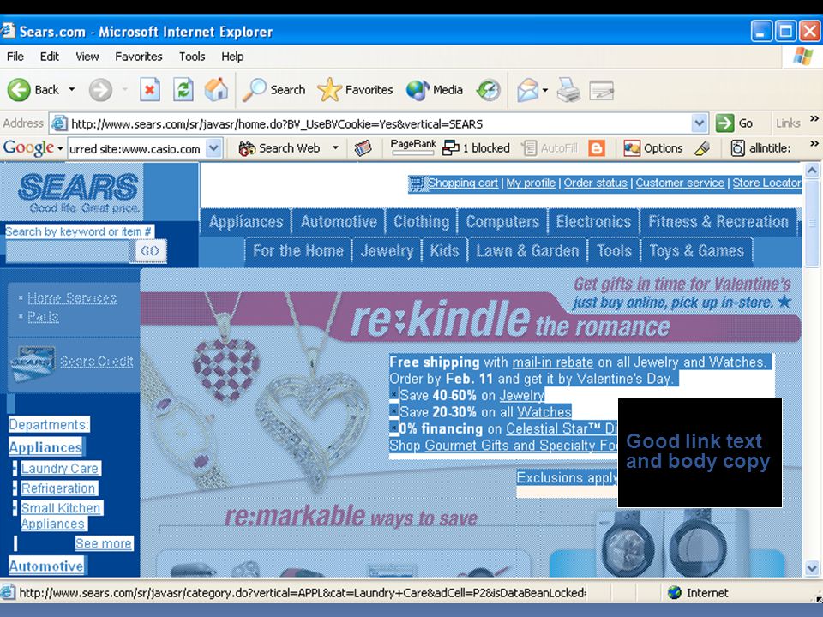Open the Appliances navigation tab

[x=246, y=221]
